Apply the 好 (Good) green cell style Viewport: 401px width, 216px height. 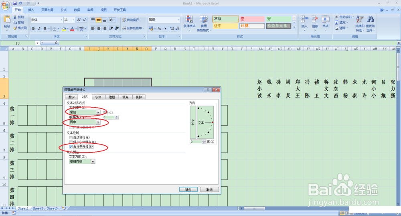click(279, 19)
